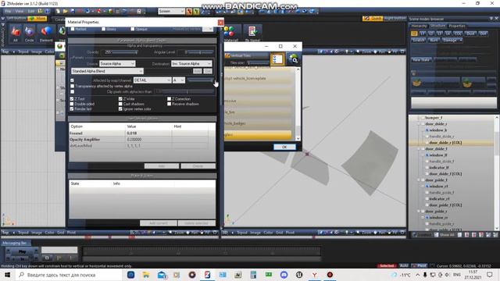This screenshot has height=281, width=500.
Task: Enable the Z Correction checkbox
Action: pos(169,99)
